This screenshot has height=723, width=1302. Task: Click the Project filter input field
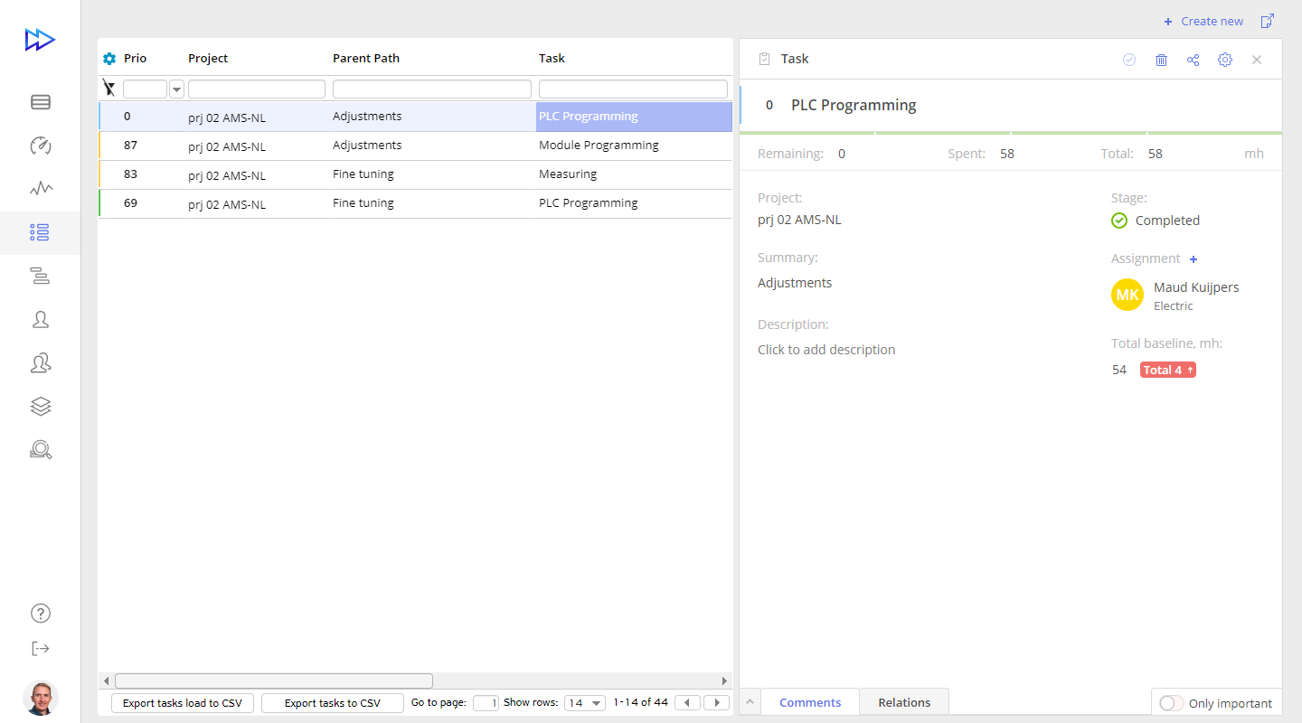coord(256,89)
